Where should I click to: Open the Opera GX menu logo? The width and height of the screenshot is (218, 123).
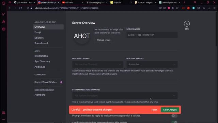click(4, 3)
